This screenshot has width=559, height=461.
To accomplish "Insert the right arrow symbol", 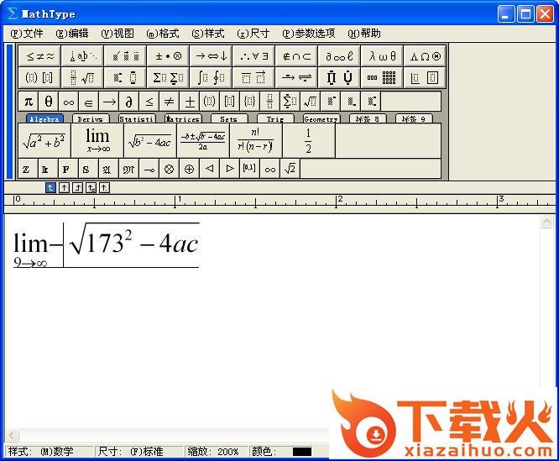I will point(109,102).
